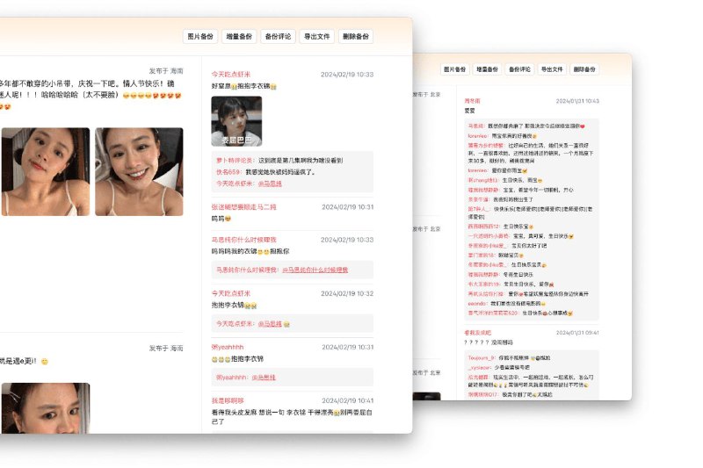Viewport: 703px width, 468px height.
Task: Open comment image captioned 委屈巴巴
Action: [x=236, y=121]
